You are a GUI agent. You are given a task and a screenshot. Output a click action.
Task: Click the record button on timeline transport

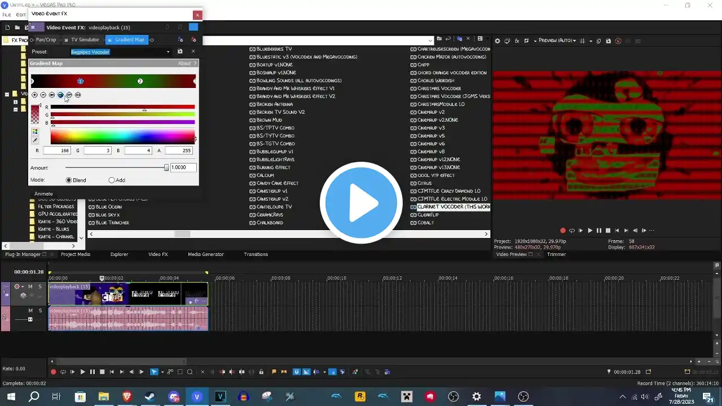pyautogui.click(x=54, y=372)
